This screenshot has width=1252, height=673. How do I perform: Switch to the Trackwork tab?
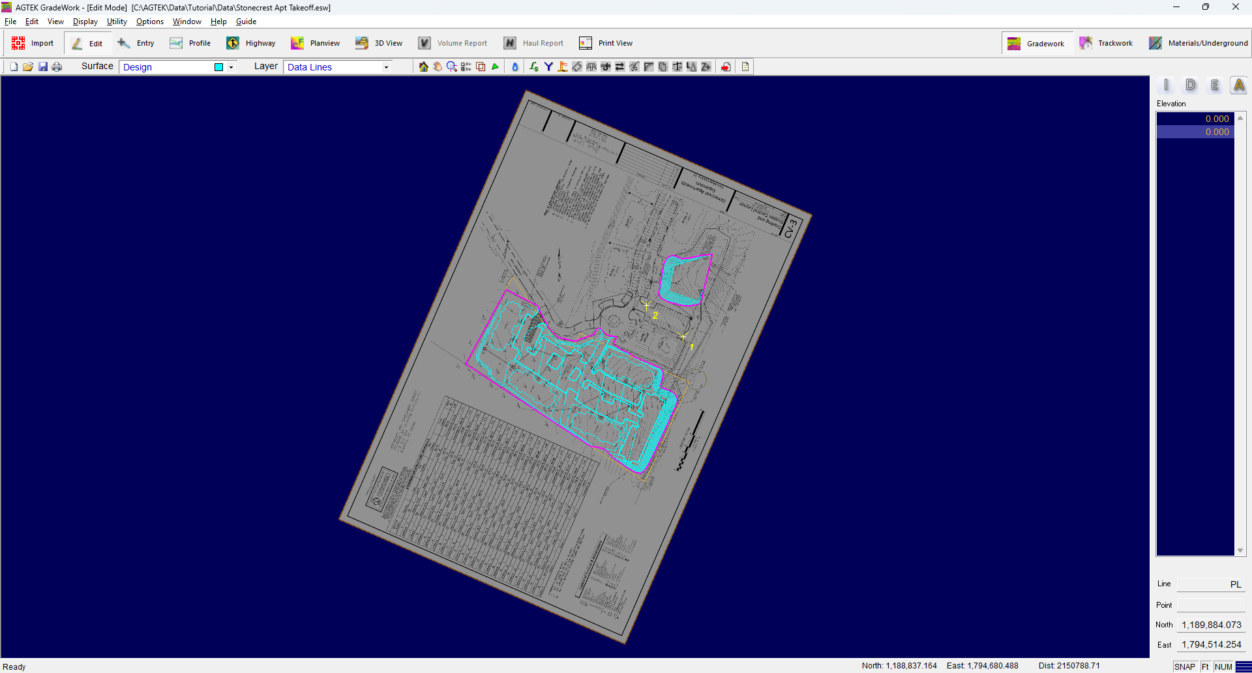coord(1107,43)
